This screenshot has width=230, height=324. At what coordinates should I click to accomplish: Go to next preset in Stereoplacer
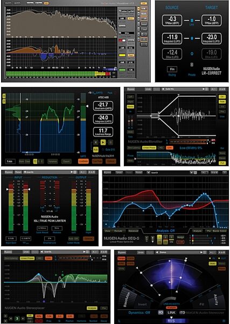pos(84,252)
